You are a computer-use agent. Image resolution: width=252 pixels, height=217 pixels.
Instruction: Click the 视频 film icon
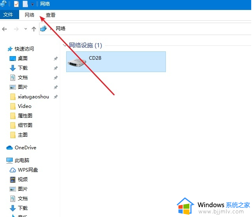(x=13, y=180)
